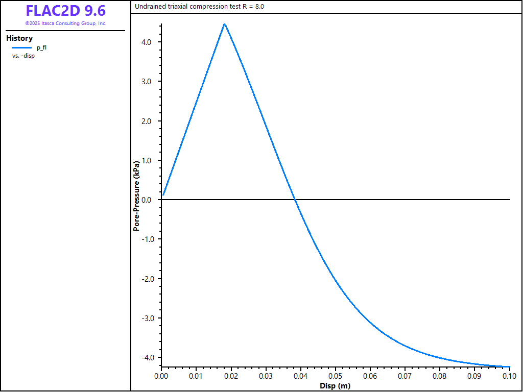Click the blue p_fl legend line swatch
This screenshot has width=523, height=392.
(x=22, y=47)
